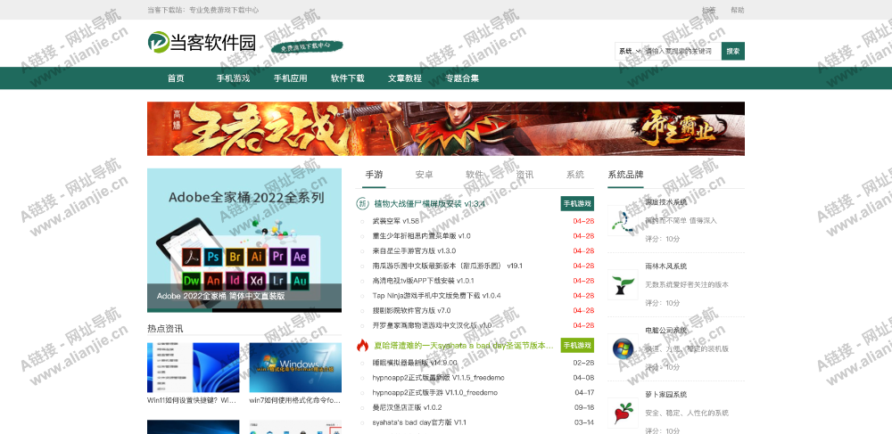Open 手机游戏 in the navigation bar
The image size is (892, 434).
(233, 78)
